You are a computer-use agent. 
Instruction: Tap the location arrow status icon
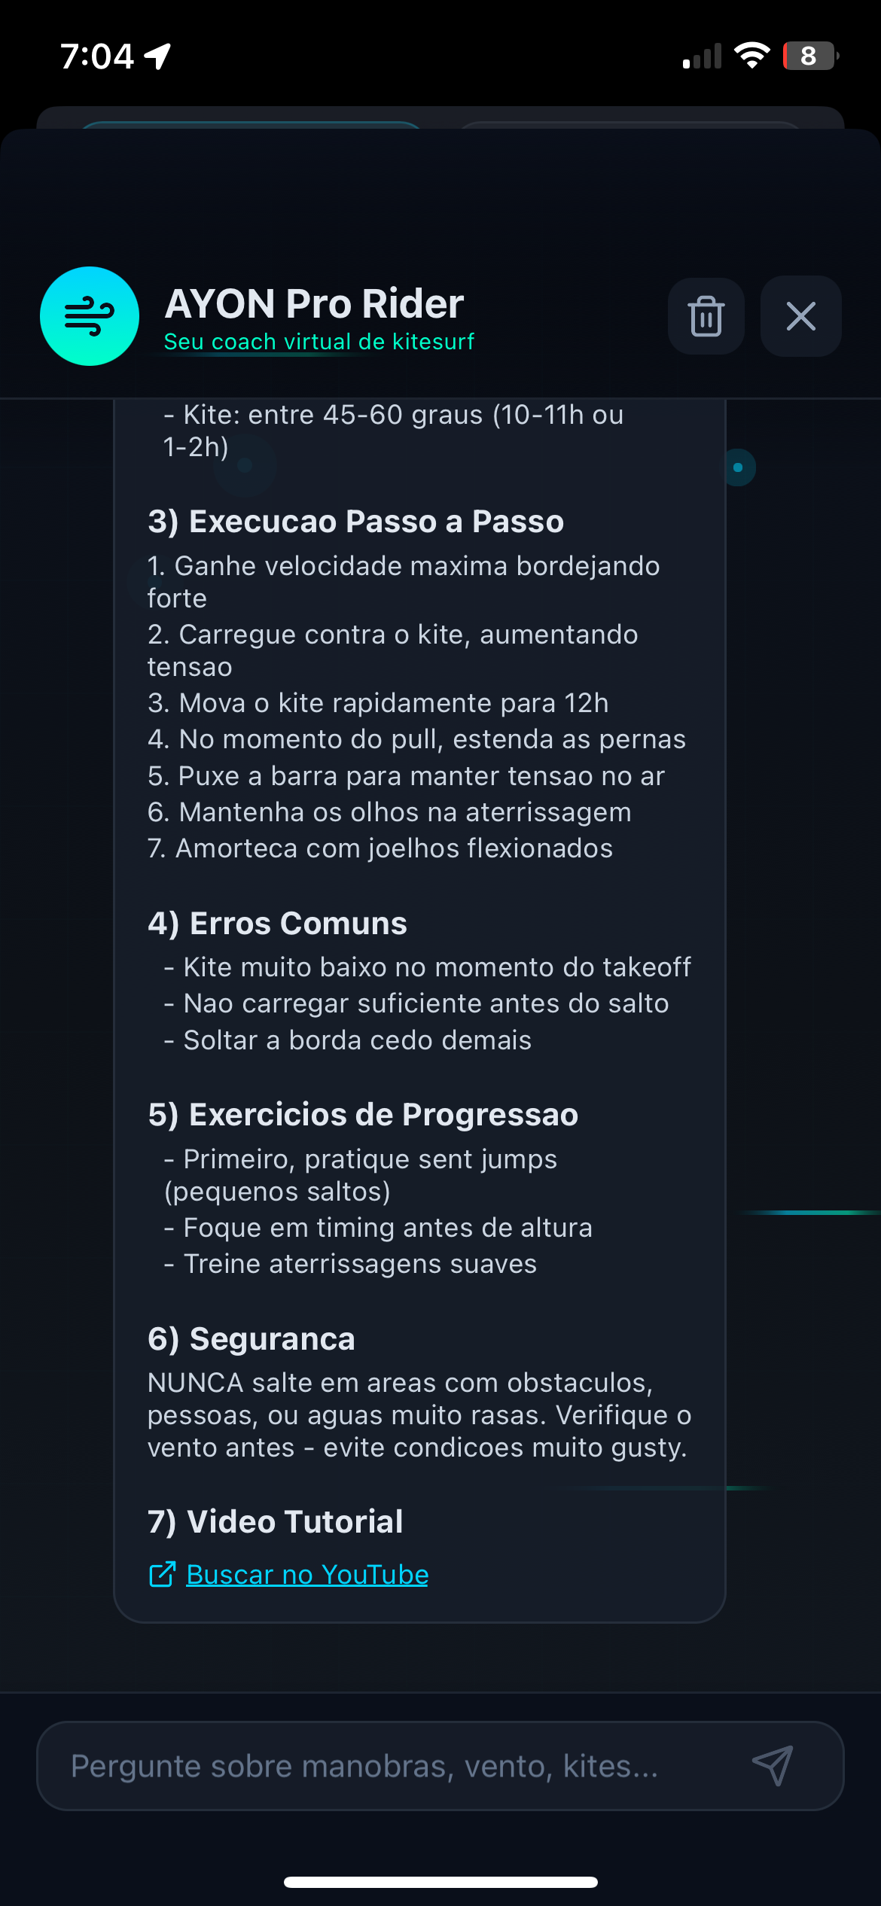(158, 56)
